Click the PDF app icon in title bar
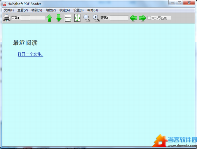197x149 pixels. (4, 4)
